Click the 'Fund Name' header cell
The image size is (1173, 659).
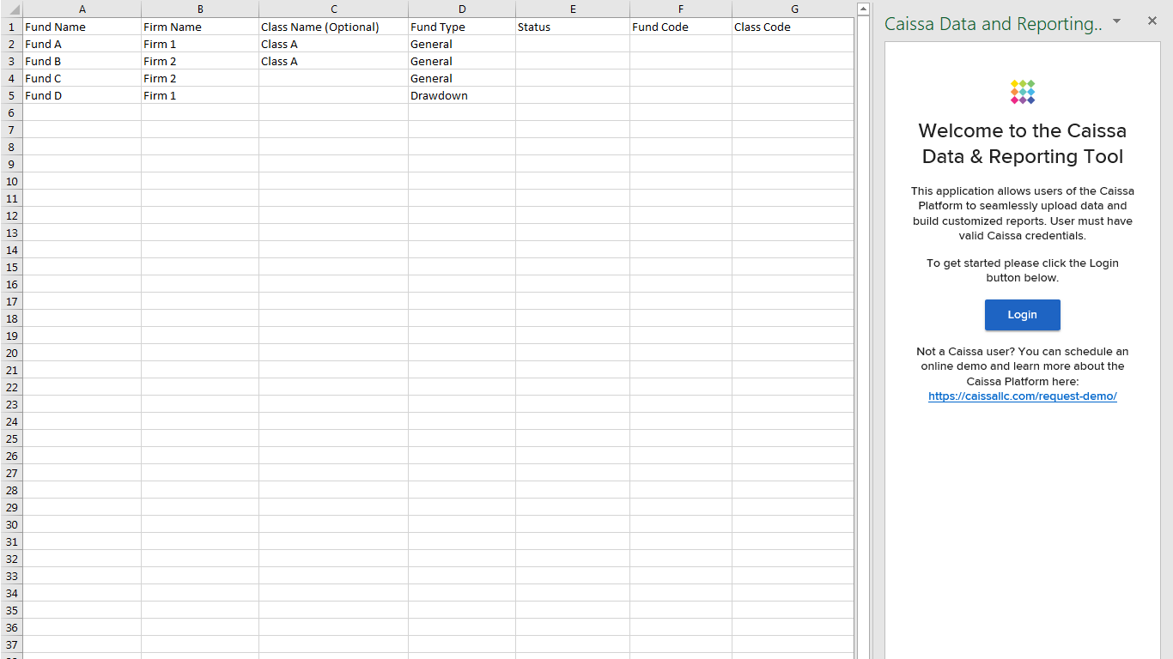click(x=82, y=27)
